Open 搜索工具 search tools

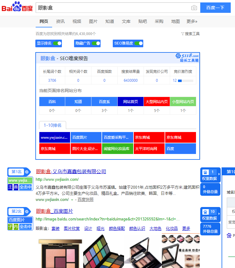pyautogui.click(x=190, y=34)
